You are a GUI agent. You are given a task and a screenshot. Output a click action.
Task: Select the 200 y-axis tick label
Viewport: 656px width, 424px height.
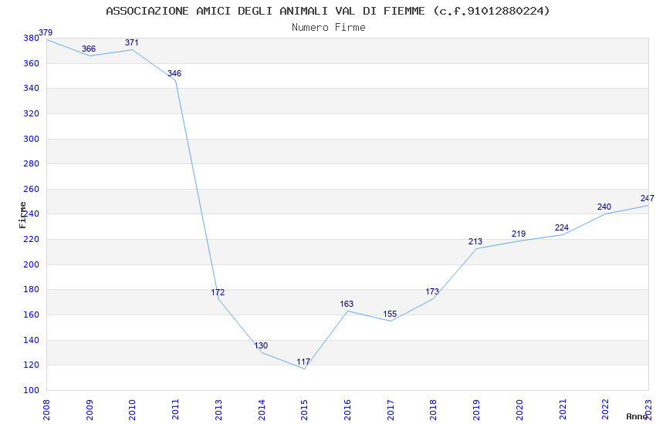point(31,264)
